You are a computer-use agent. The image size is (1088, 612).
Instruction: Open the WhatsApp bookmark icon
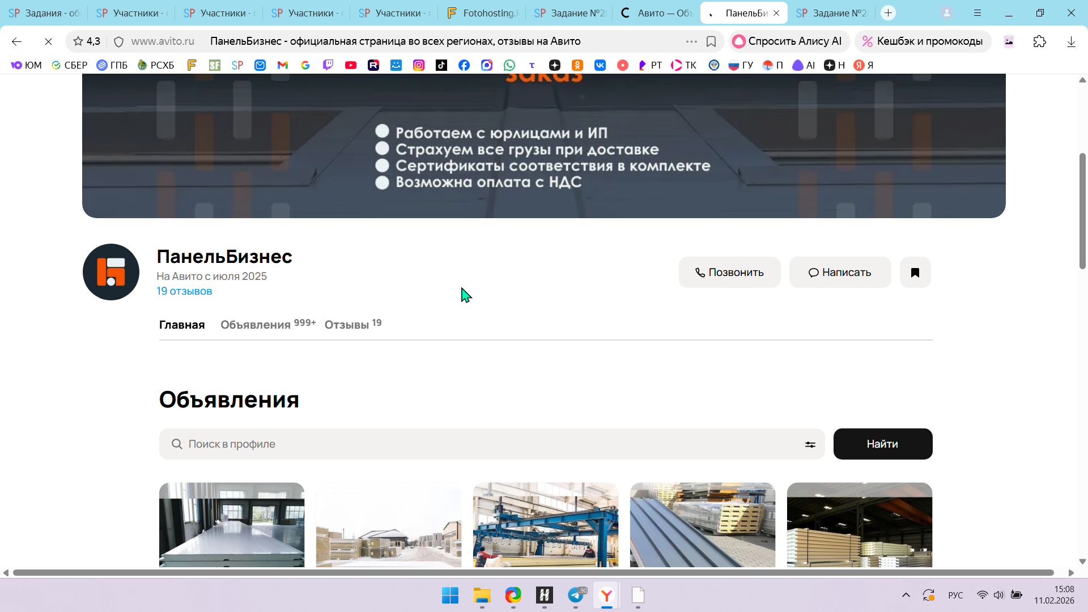[509, 65]
